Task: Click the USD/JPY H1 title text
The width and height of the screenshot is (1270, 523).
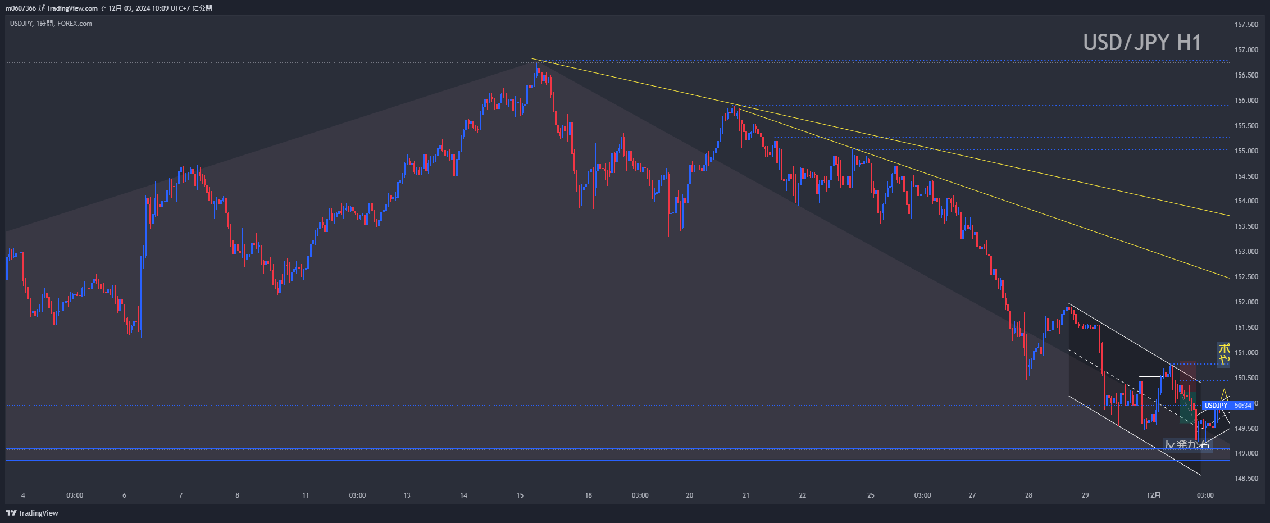Action: point(1141,43)
